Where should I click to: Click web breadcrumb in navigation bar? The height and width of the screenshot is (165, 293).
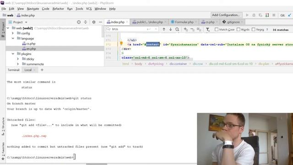(8, 15)
